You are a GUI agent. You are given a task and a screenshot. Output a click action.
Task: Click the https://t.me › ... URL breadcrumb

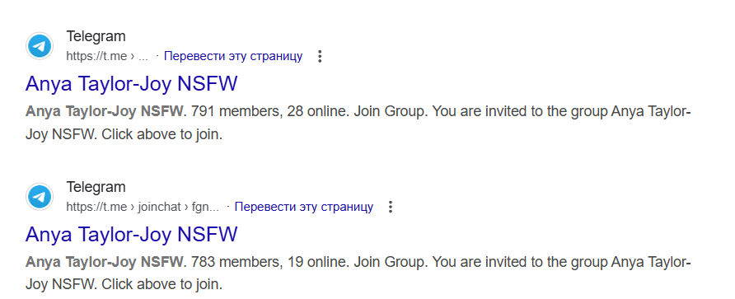tap(107, 57)
